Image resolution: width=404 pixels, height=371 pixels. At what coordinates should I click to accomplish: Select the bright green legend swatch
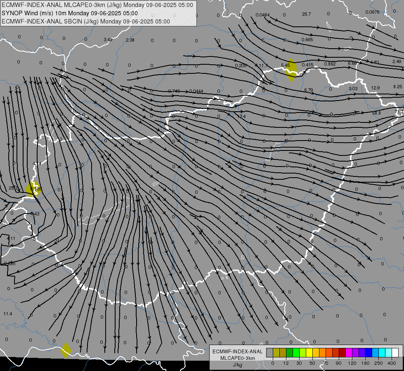pyautogui.click(x=296, y=352)
